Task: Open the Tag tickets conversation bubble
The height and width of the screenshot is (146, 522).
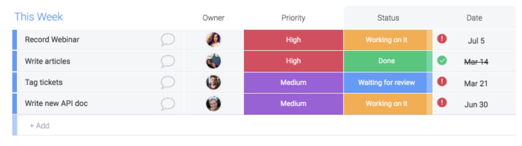Action: click(x=168, y=83)
